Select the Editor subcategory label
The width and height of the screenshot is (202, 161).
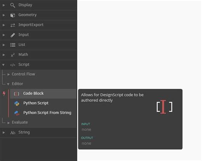(17, 84)
